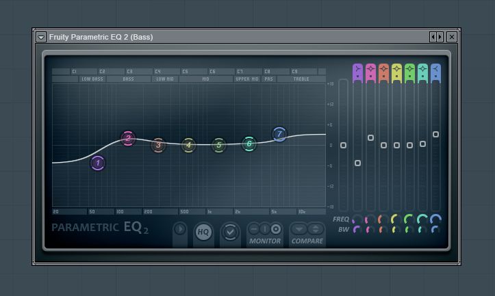The height and width of the screenshot is (296, 495).
Task: Click band 4 handle on EQ graph
Action: 188,145
